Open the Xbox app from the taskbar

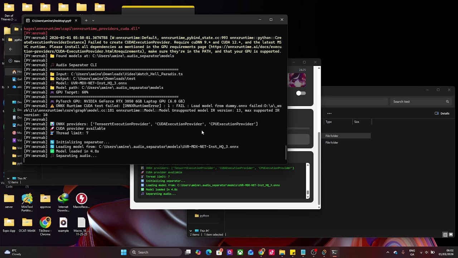pyautogui.click(x=240, y=252)
